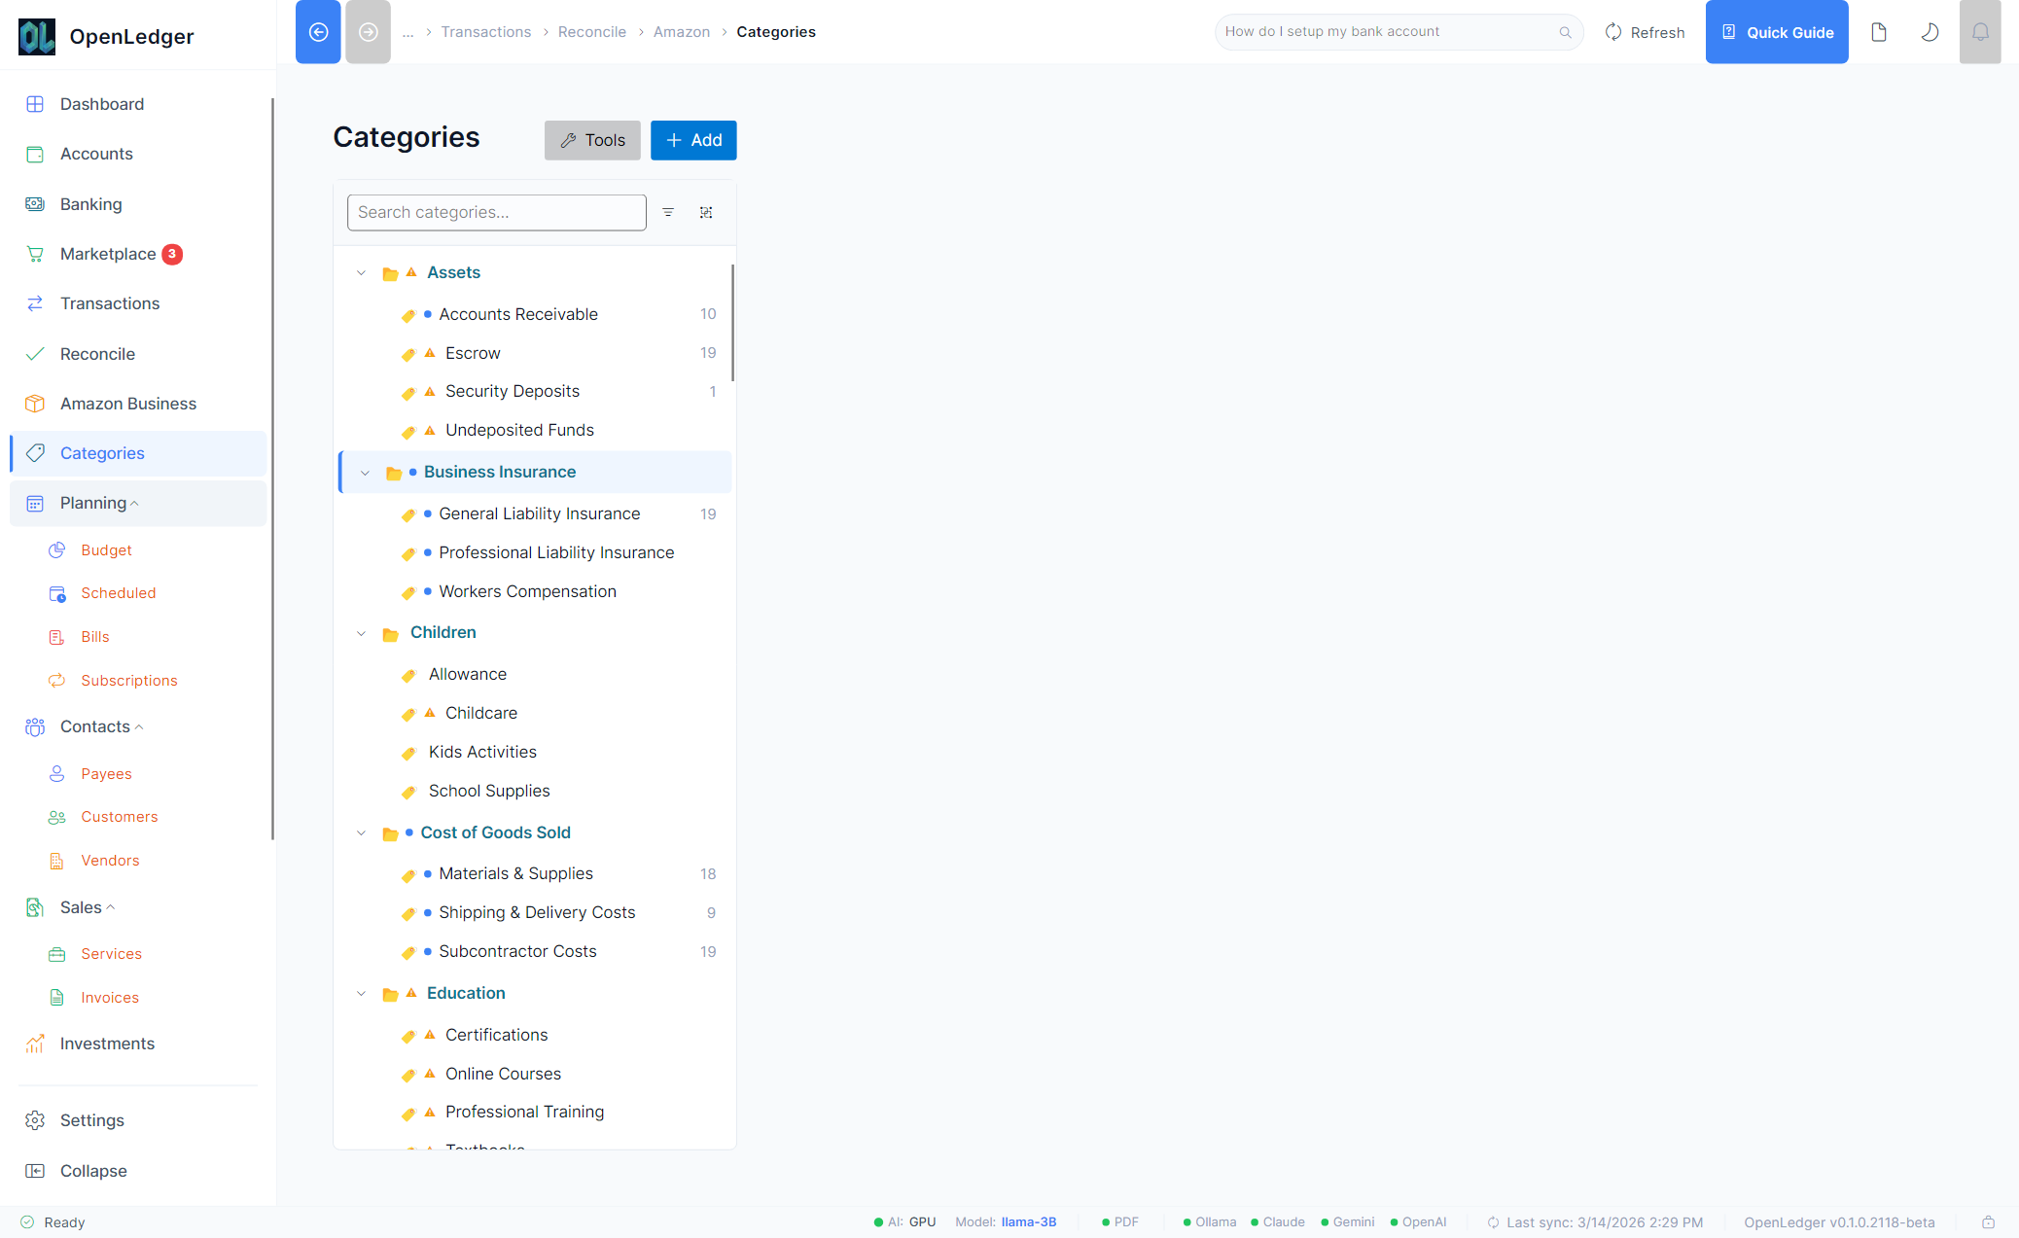
Task: Navigate to Reconcile via the breadcrumb
Action: click(591, 31)
